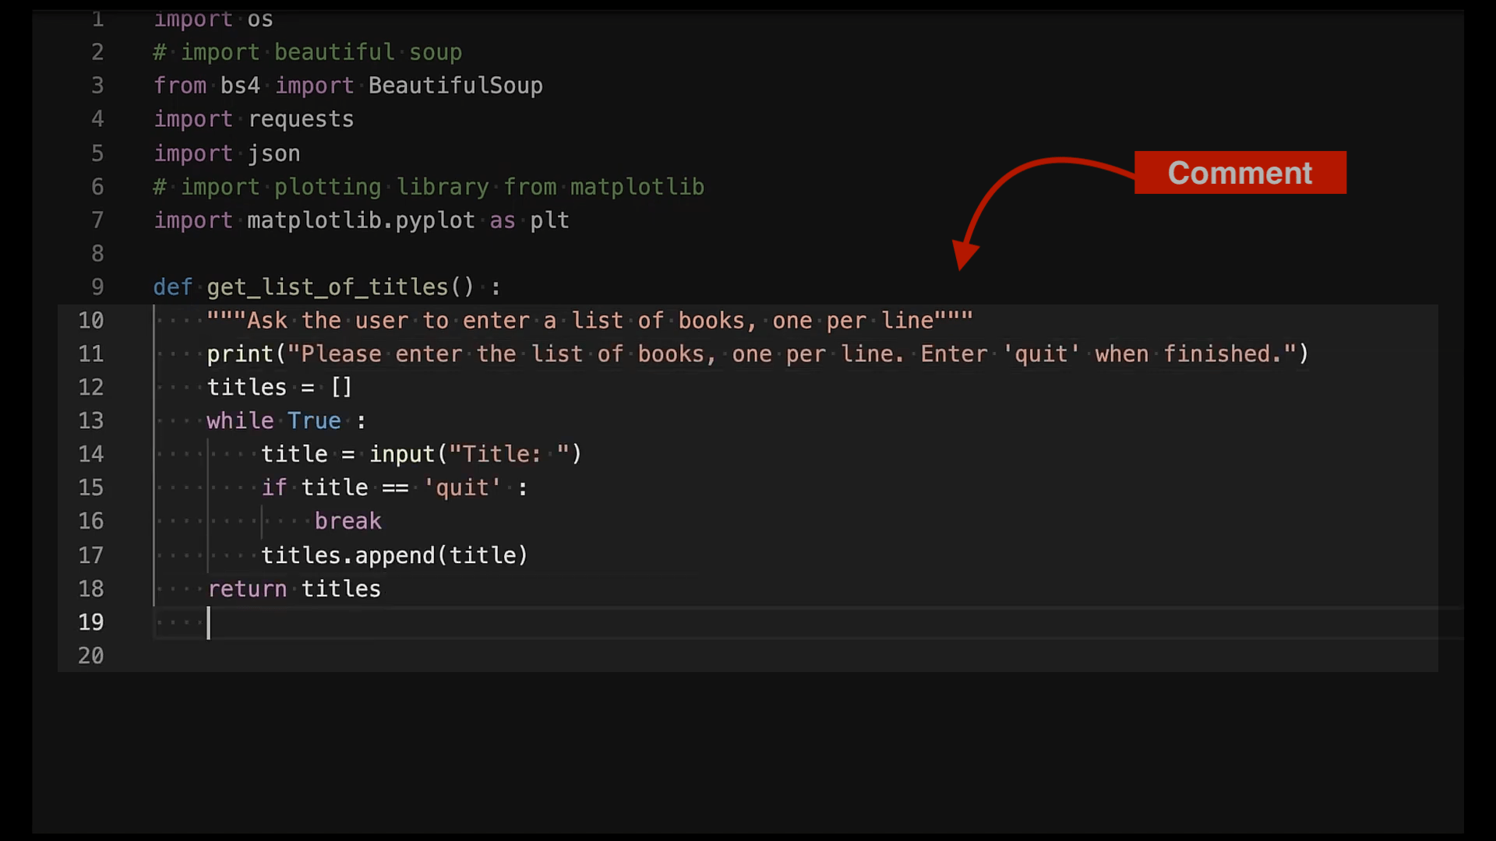Image resolution: width=1496 pixels, height=841 pixels.
Task: Click the 'quit' string on line 15
Action: coord(463,487)
